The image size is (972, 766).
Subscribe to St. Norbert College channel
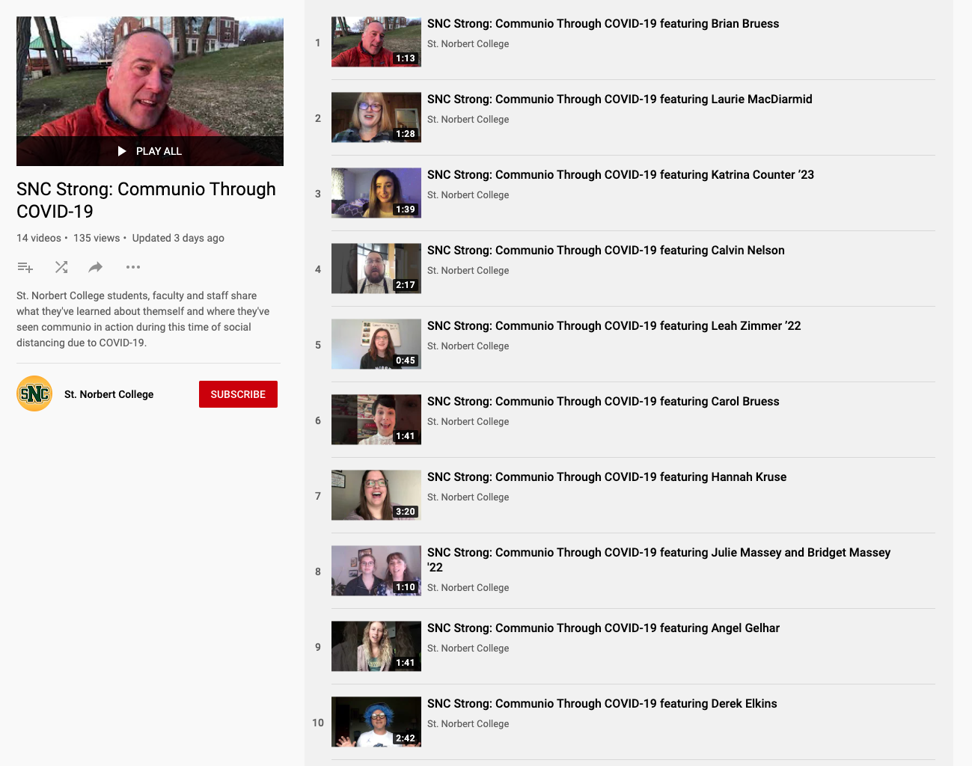coord(238,394)
